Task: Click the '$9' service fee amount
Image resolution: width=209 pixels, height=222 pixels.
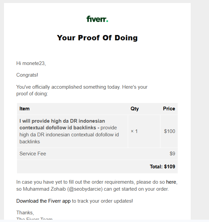Action: (x=172, y=154)
